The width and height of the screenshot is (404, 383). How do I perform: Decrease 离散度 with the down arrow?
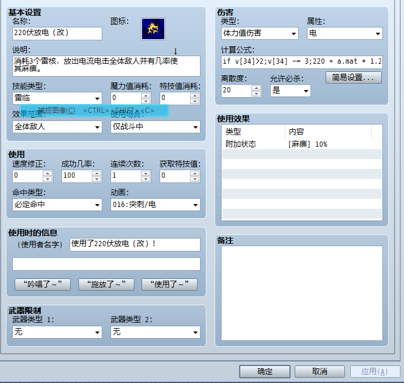click(256, 94)
